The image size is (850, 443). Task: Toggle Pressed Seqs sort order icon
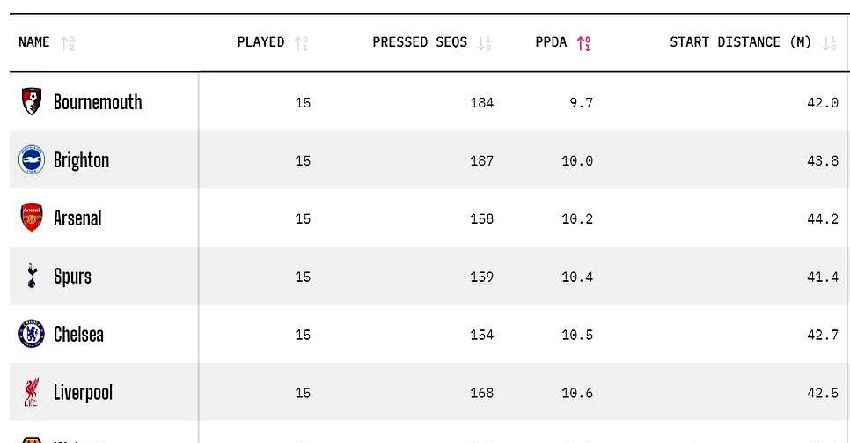coord(484,43)
